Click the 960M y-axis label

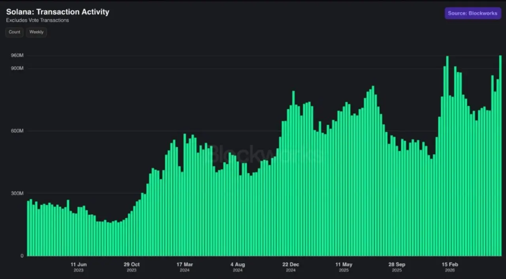tap(17, 56)
